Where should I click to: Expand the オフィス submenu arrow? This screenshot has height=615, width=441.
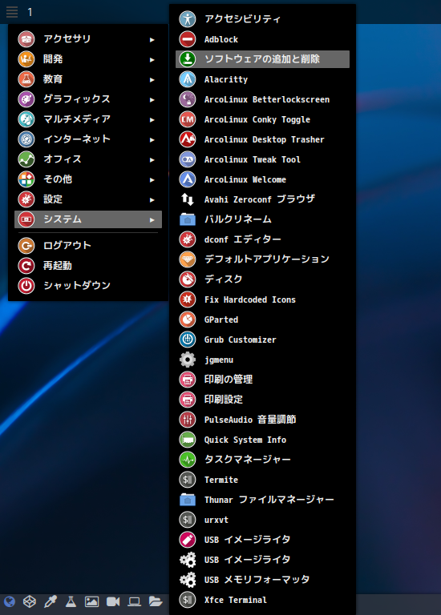coord(152,159)
